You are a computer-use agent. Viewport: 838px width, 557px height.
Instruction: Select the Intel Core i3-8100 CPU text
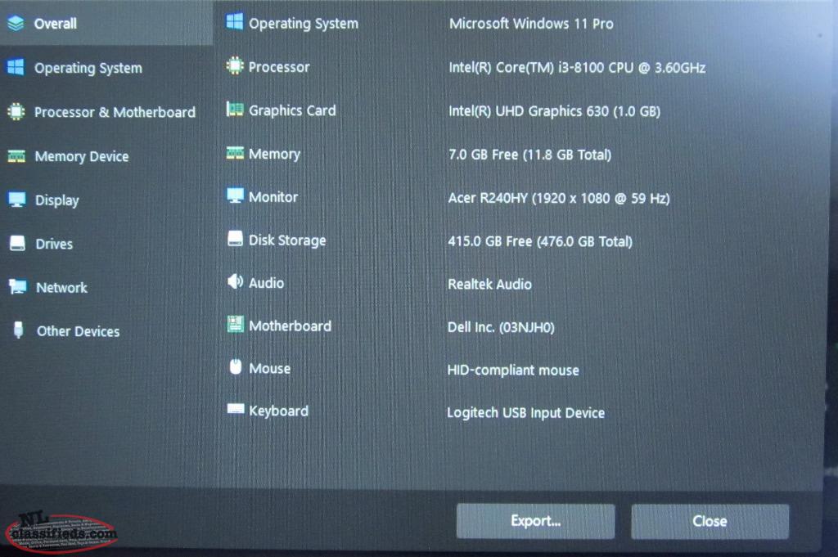577,68
